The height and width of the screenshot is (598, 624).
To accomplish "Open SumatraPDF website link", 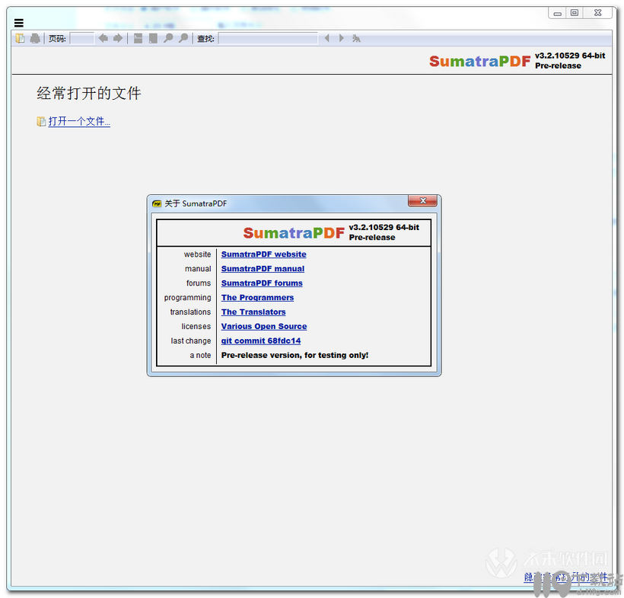I will (x=263, y=254).
